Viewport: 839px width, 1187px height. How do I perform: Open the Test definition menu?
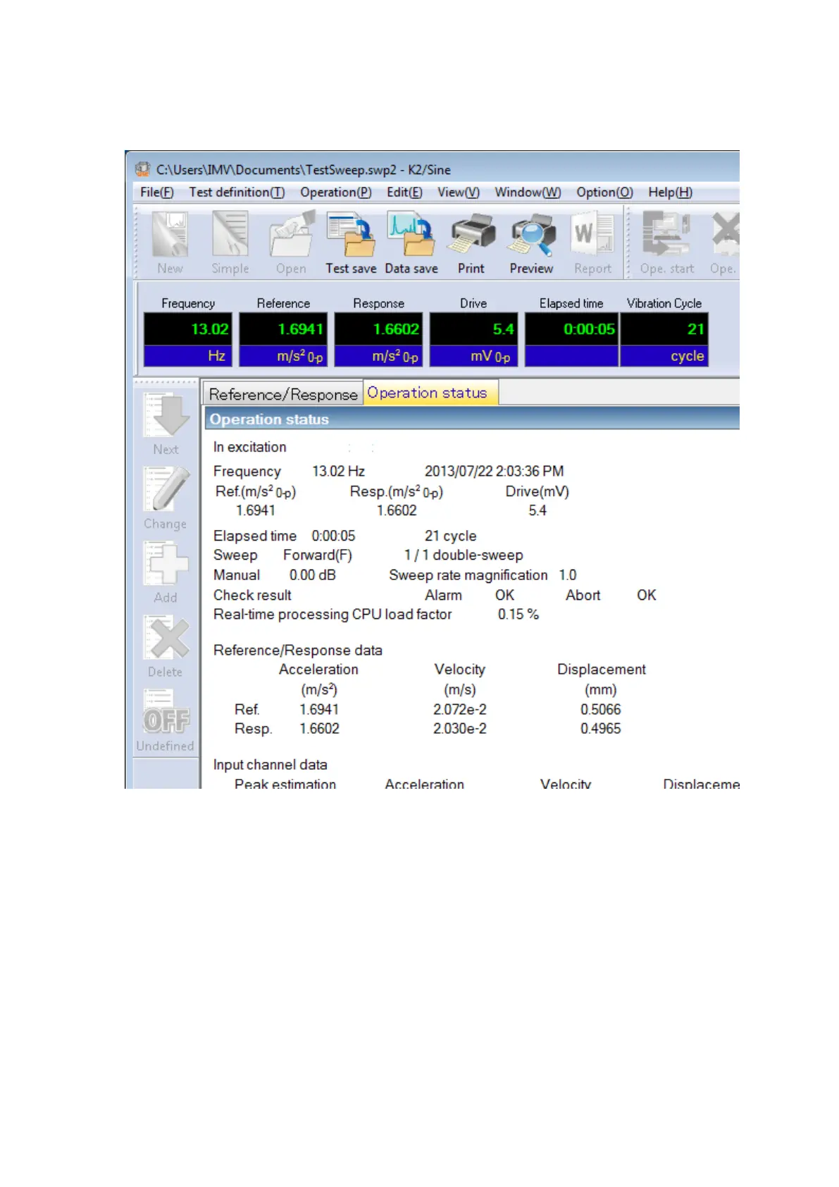pos(237,192)
